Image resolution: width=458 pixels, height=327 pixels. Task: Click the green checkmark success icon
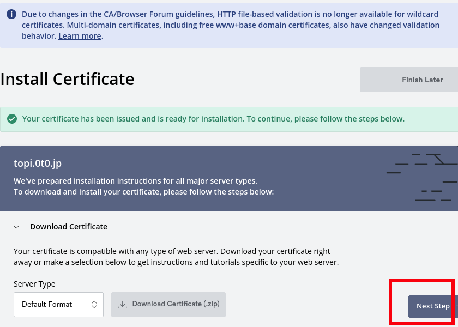[x=12, y=119]
